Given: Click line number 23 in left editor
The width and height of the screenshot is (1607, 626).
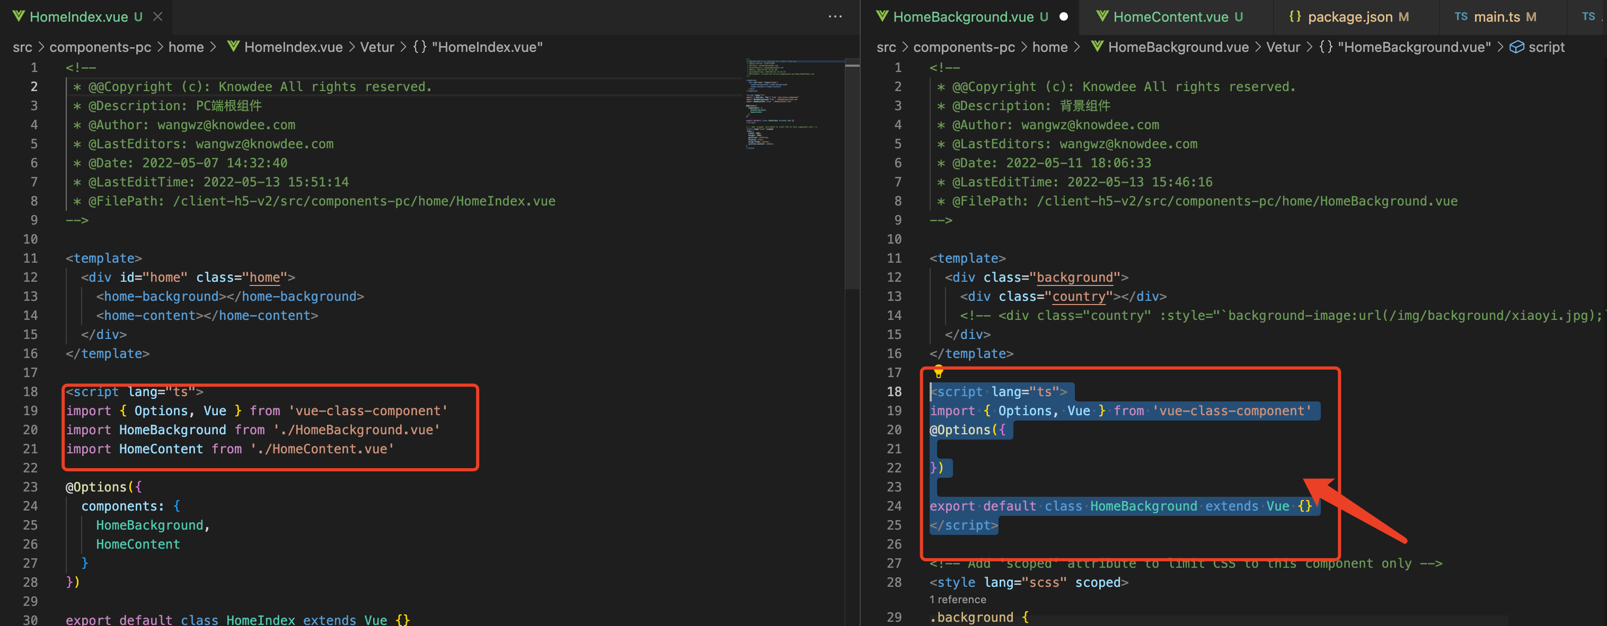Looking at the screenshot, I should (x=30, y=487).
